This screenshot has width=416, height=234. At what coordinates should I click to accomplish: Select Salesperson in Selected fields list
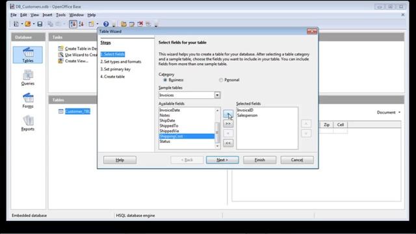[267, 116]
